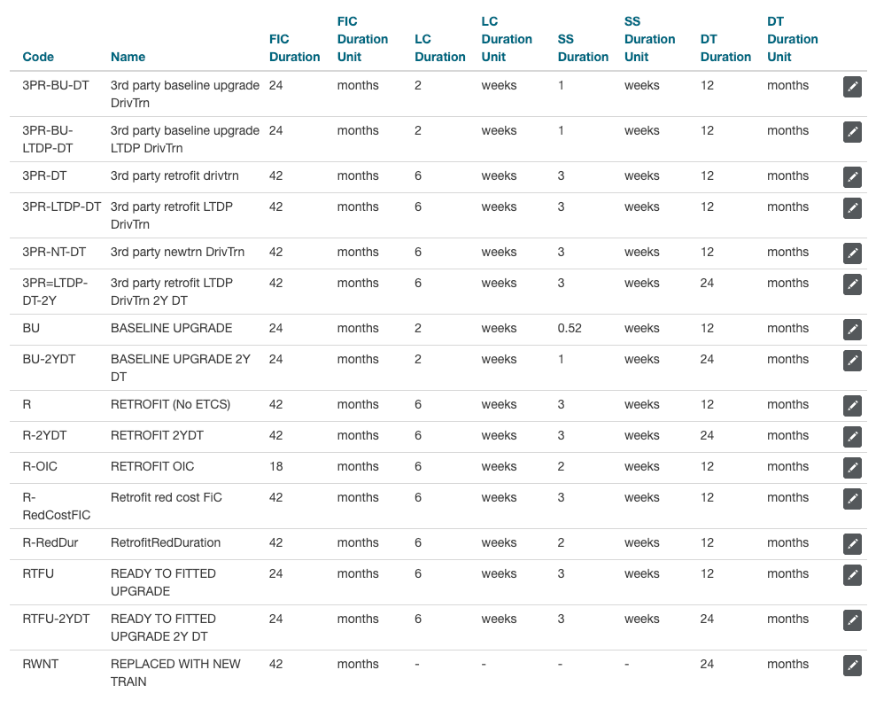Click pencil icon for R-OIC row
This screenshot has height=709, width=876.
click(852, 468)
